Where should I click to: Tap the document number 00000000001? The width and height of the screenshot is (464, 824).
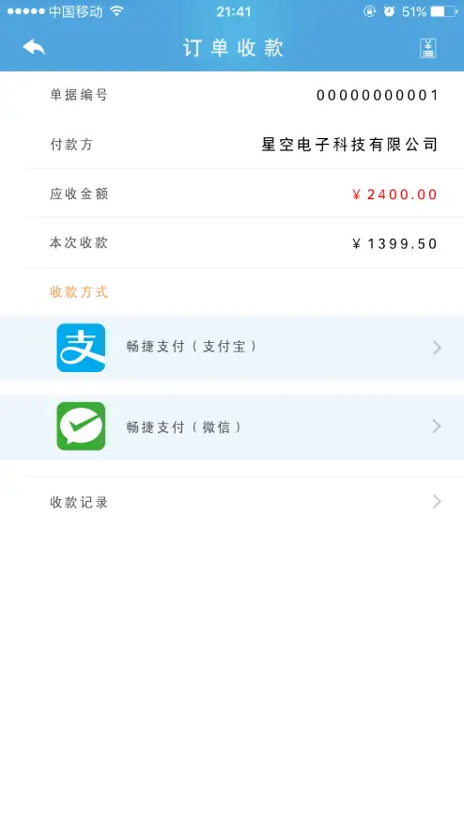tap(377, 95)
